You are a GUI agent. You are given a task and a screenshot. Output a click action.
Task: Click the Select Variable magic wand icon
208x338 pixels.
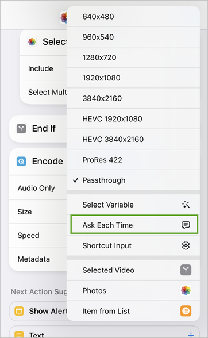(x=186, y=205)
